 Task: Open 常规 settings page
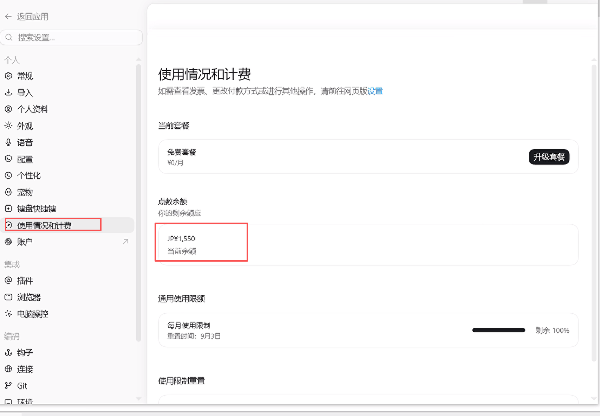pyautogui.click(x=67, y=76)
